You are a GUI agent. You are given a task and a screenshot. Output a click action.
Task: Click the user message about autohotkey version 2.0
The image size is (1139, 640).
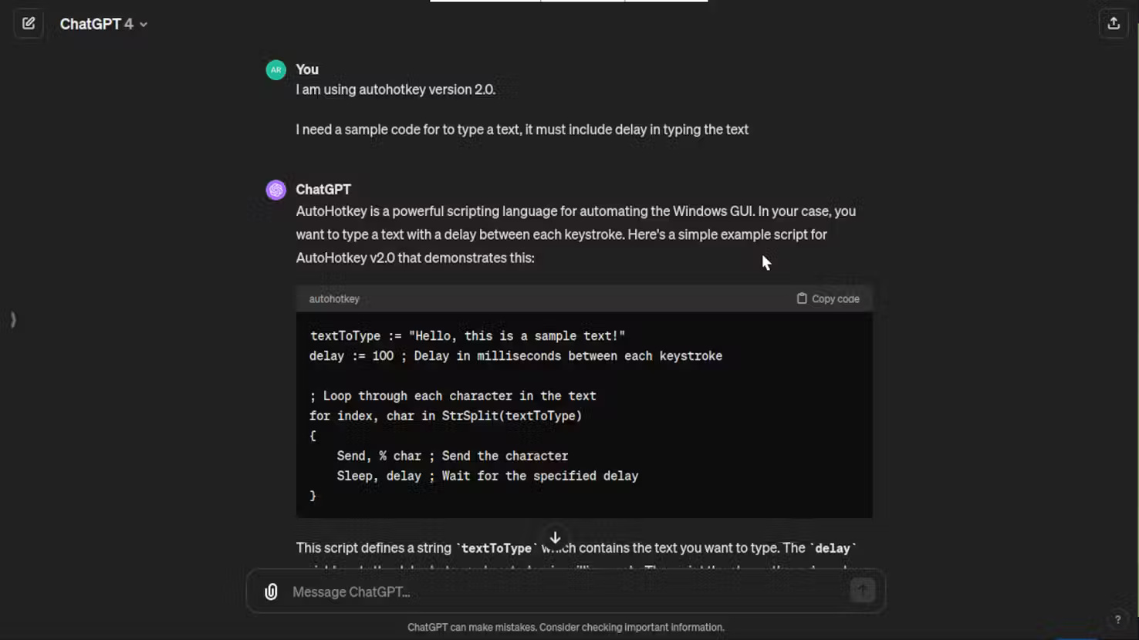(x=395, y=89)
